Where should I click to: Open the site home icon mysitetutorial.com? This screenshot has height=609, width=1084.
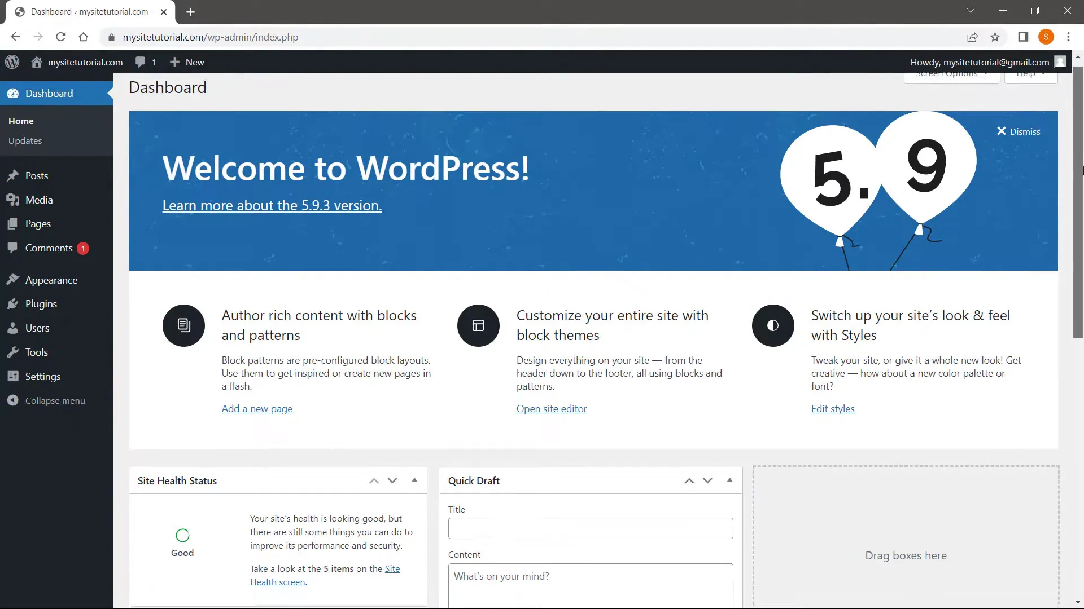pyautogui.click(x=37, y=62)
